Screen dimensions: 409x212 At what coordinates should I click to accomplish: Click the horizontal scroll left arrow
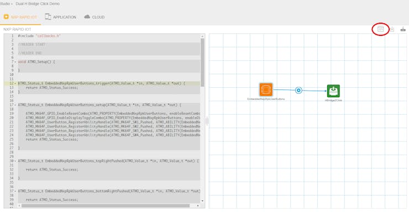click(19, 205)
